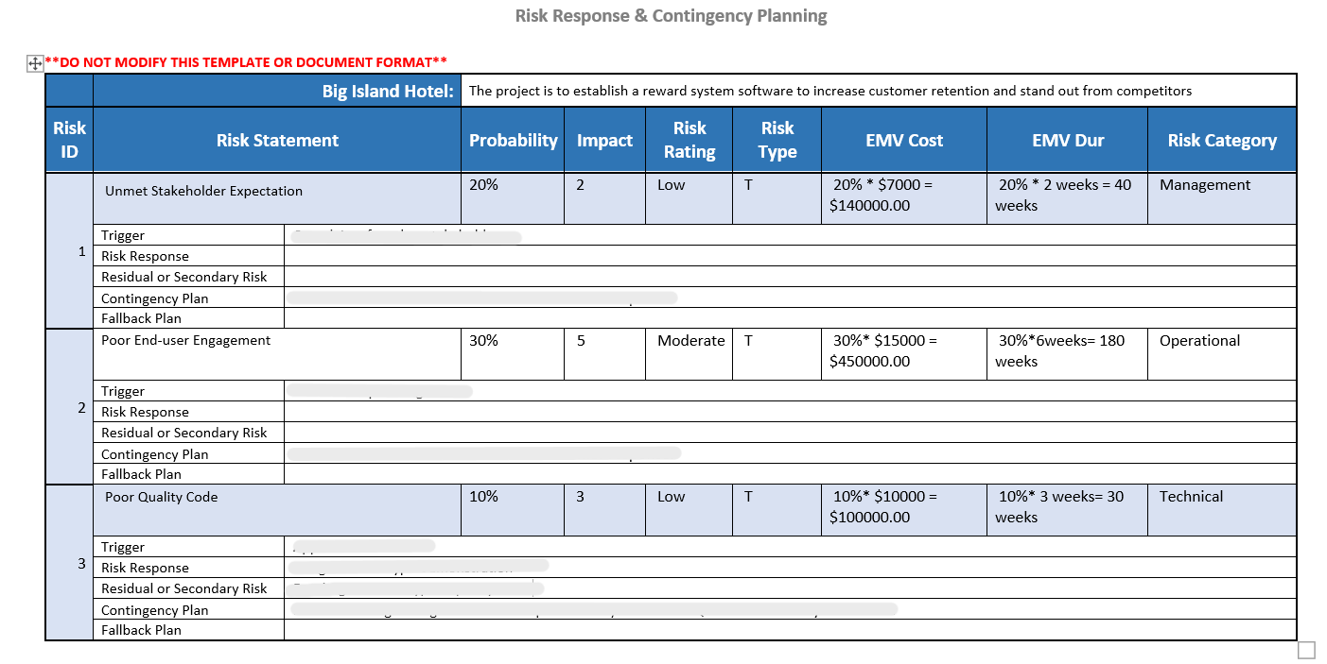Click the Trigger label under risk 1

tap(123, 235)
